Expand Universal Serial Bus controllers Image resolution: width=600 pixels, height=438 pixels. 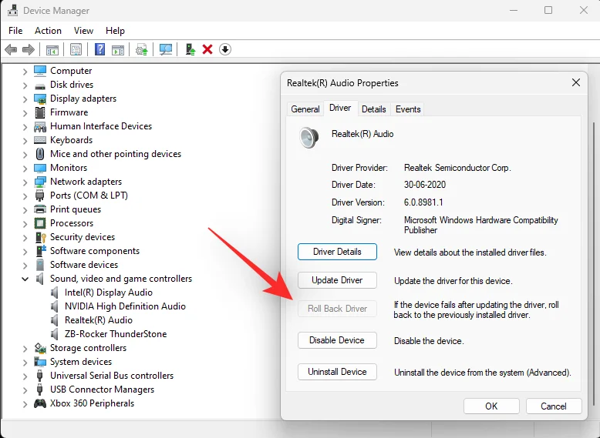click(x=25, y=376)
